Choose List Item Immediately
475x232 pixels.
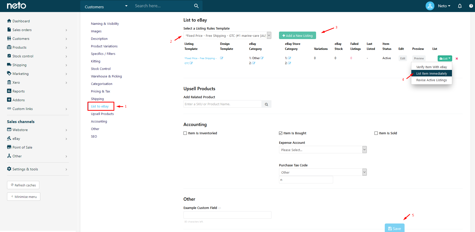point(431,73)
